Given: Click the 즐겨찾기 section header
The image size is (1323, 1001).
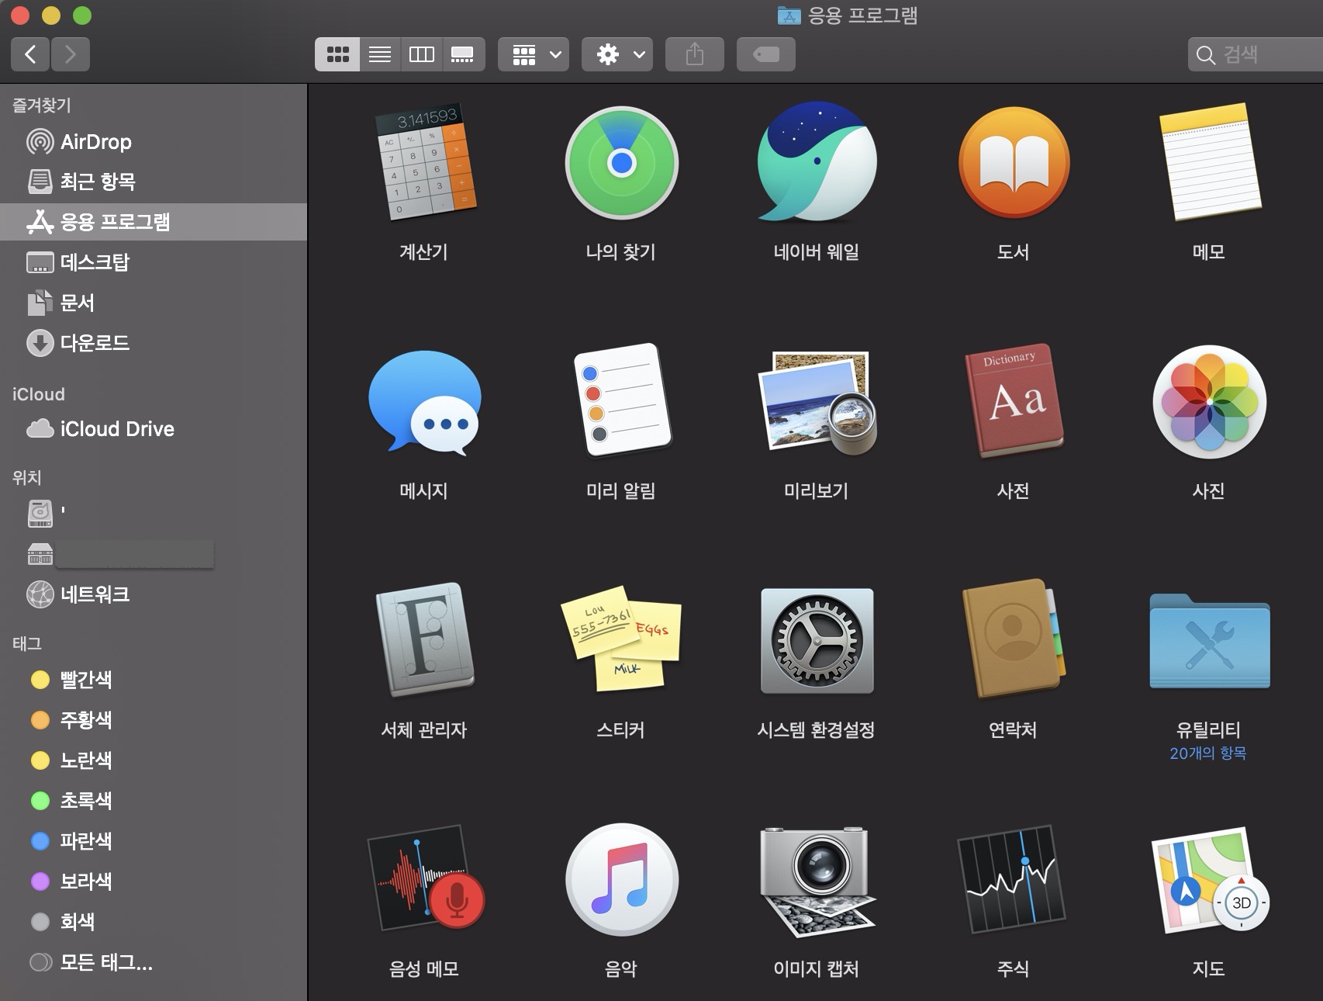Looking at the screenshot, I should [42, 105].
